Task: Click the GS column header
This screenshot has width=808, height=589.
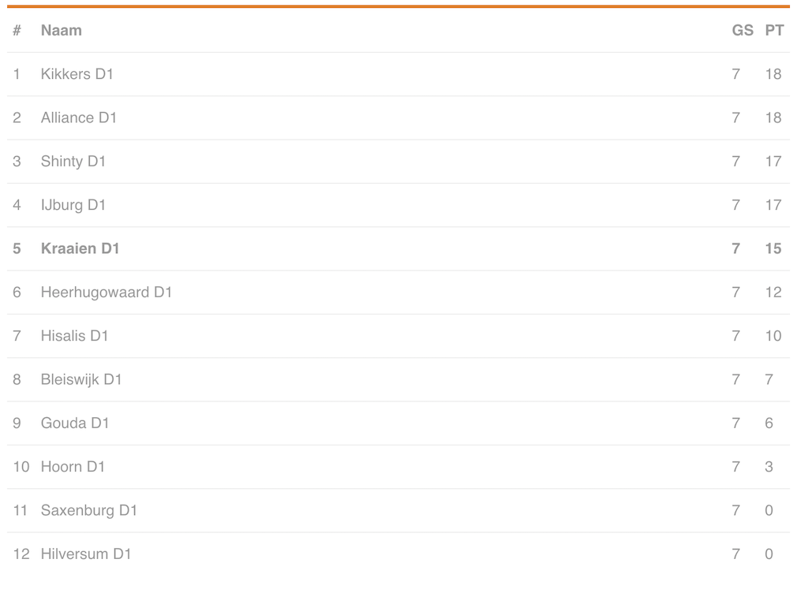Action: 743,31
